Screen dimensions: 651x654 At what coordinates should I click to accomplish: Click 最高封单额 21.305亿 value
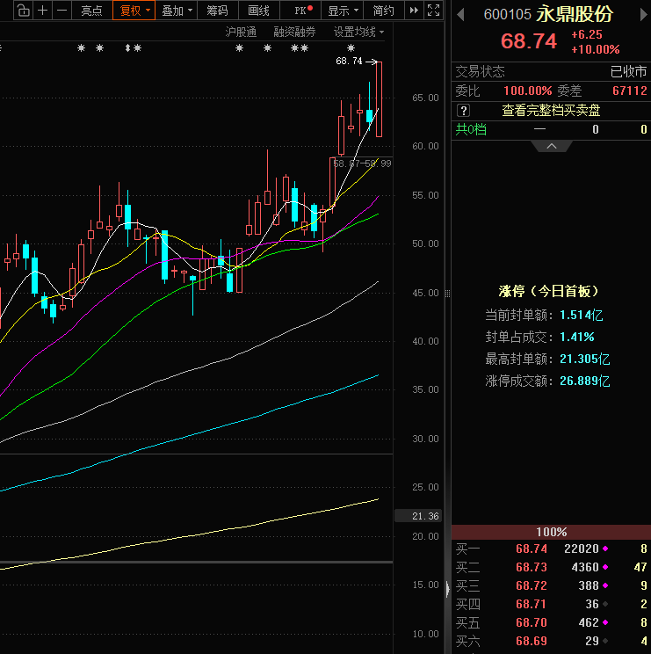[x=585, y=359]
